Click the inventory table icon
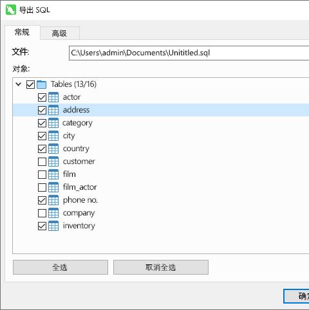 pos(53,226)
